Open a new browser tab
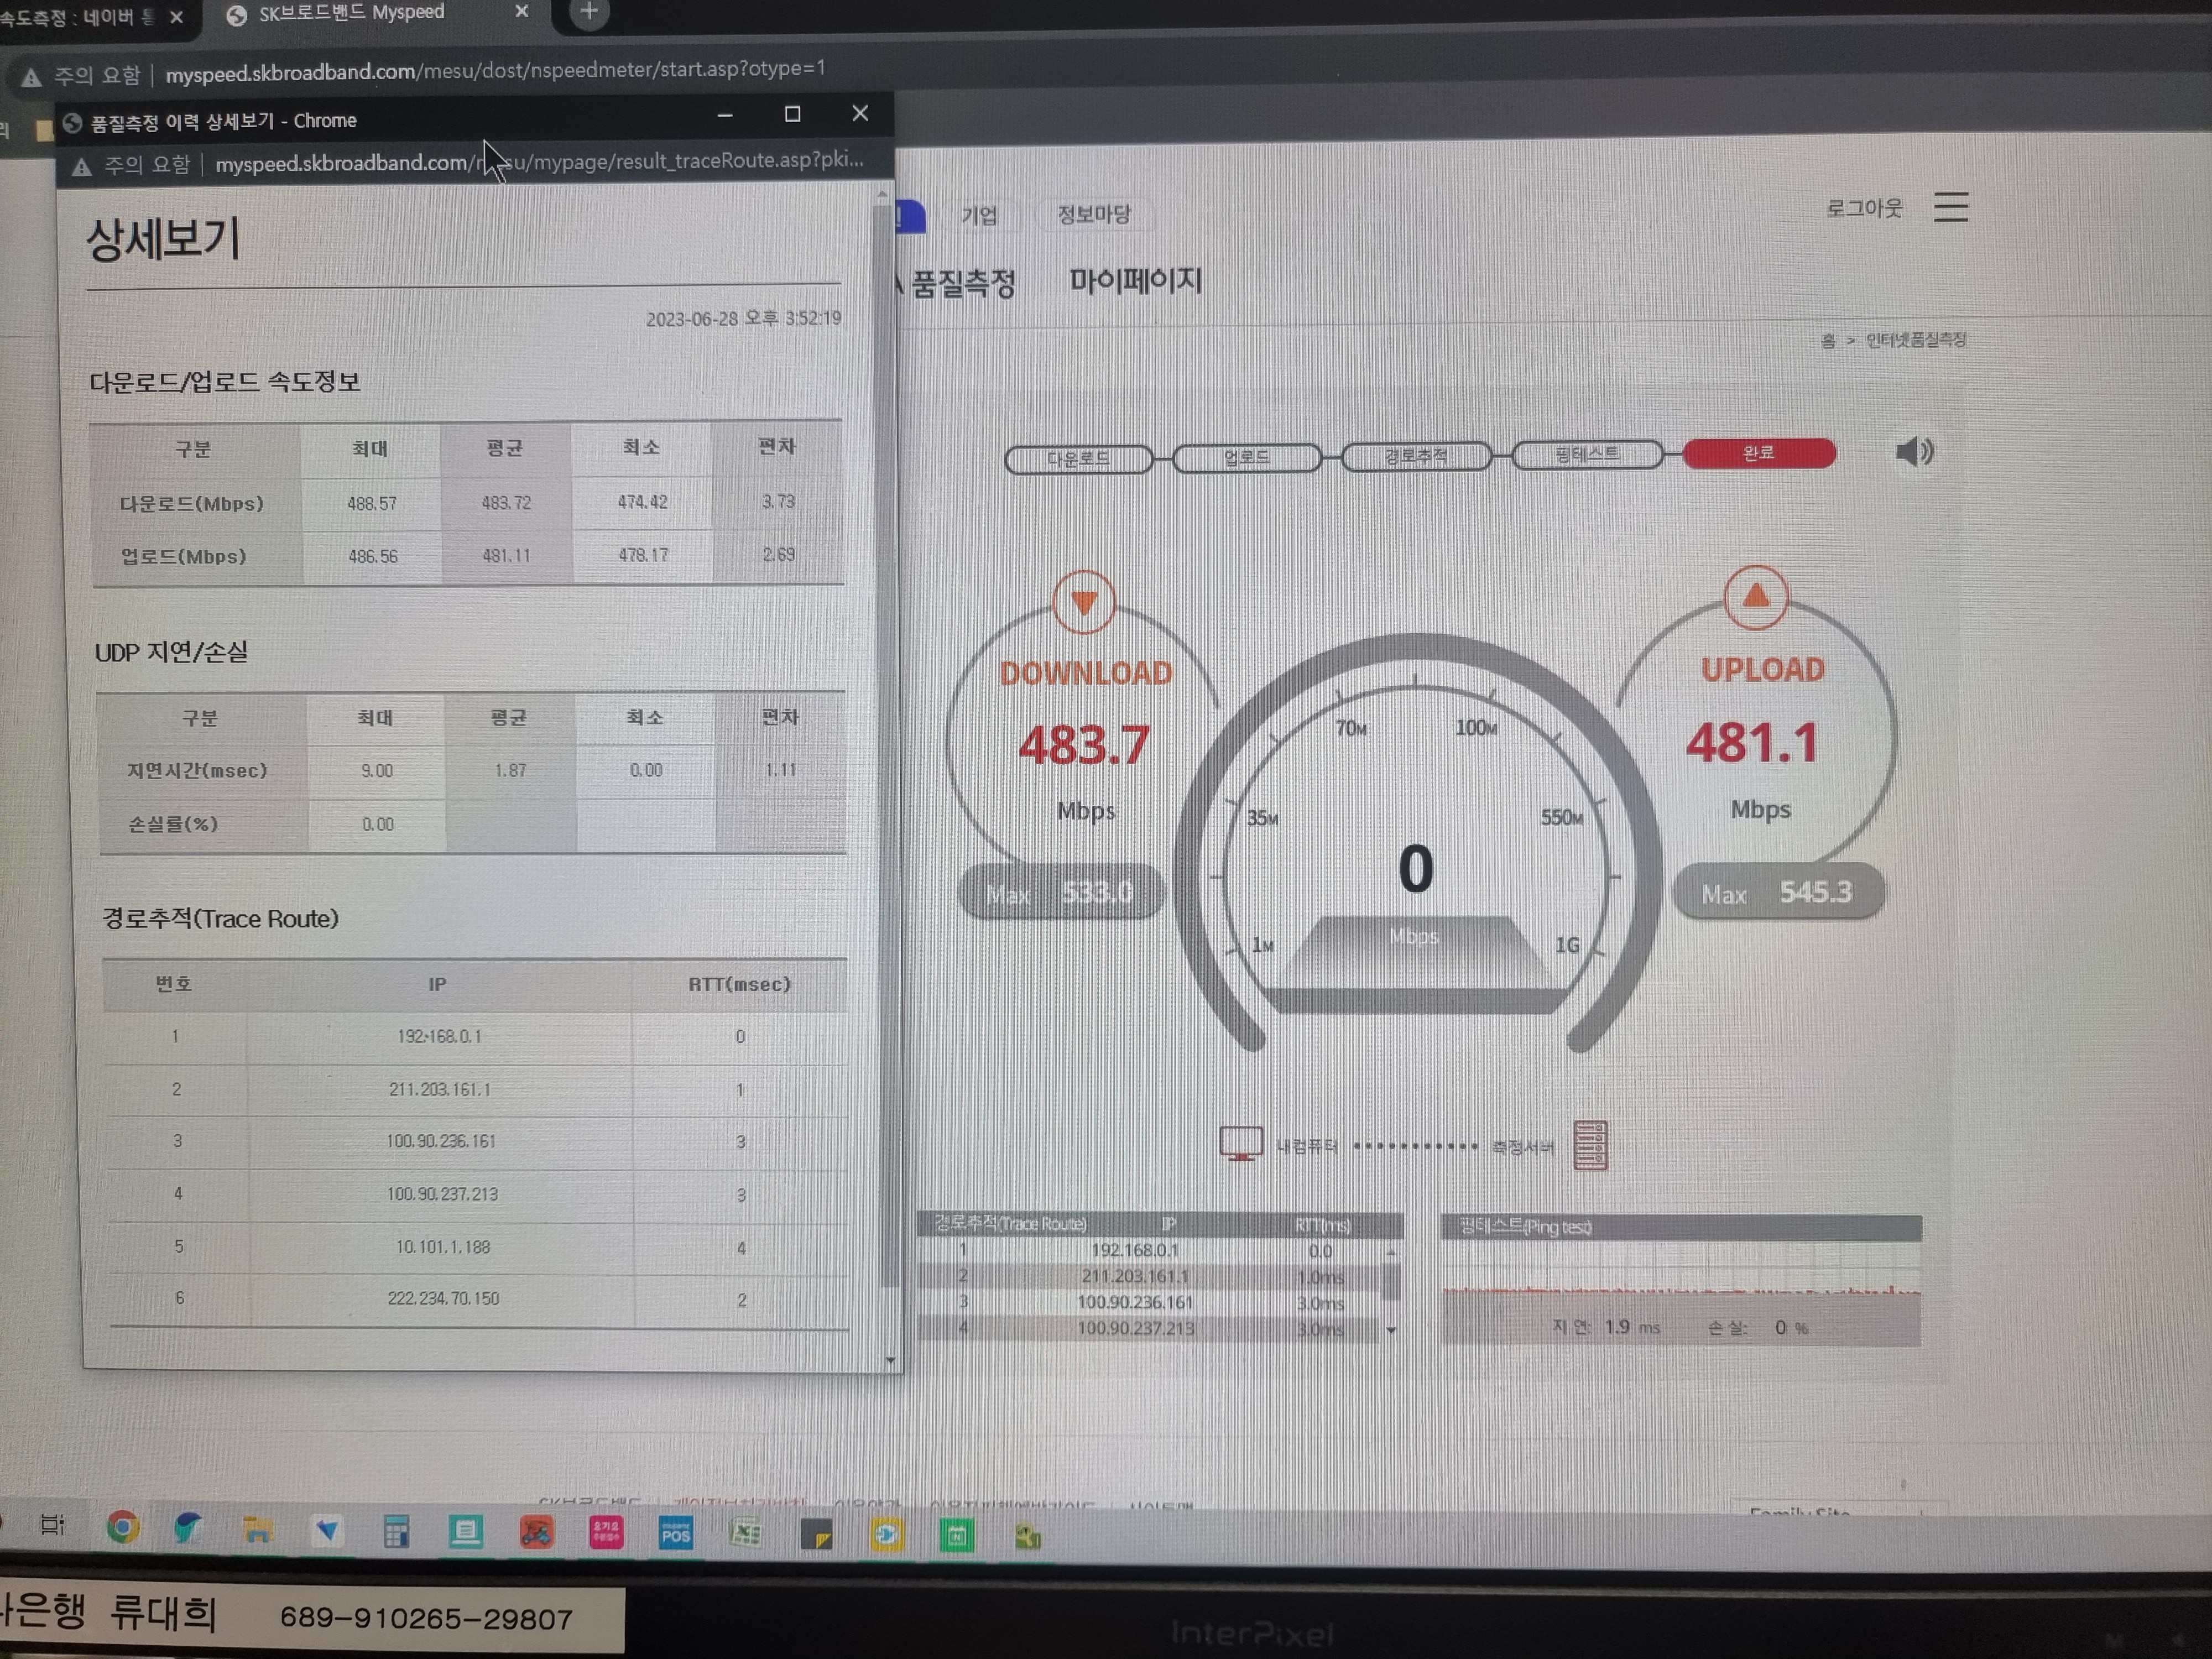Viewport: 2212px width, 1659px height. pyautogui.click(x=589, y=13)
